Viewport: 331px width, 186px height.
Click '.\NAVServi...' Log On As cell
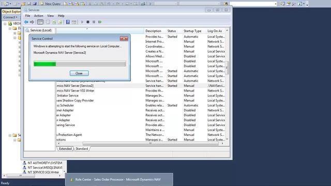(216, 86)
